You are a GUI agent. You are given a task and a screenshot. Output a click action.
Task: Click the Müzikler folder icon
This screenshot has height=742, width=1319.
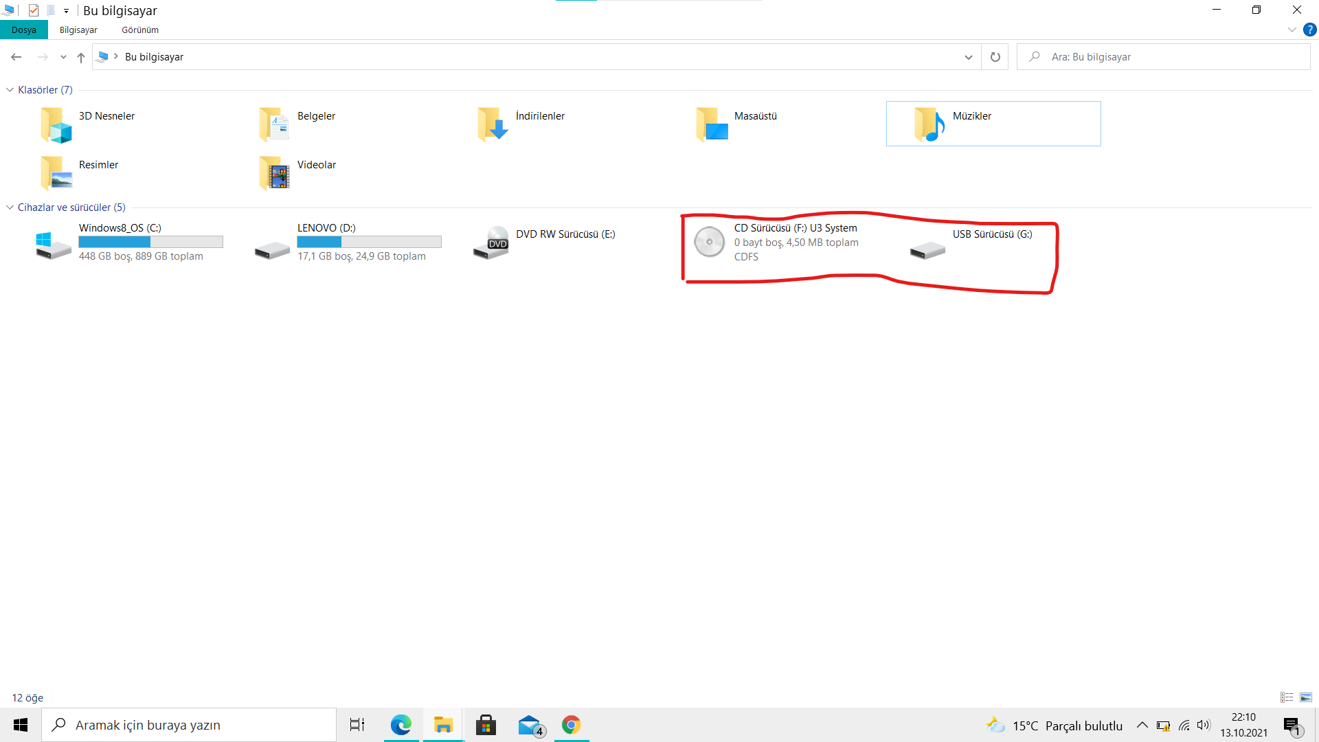click(x=929, y=124)
